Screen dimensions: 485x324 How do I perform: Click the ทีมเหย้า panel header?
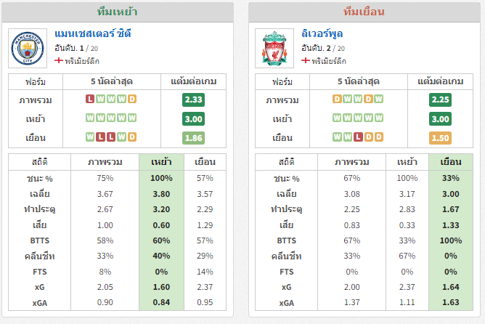point(118,12)
